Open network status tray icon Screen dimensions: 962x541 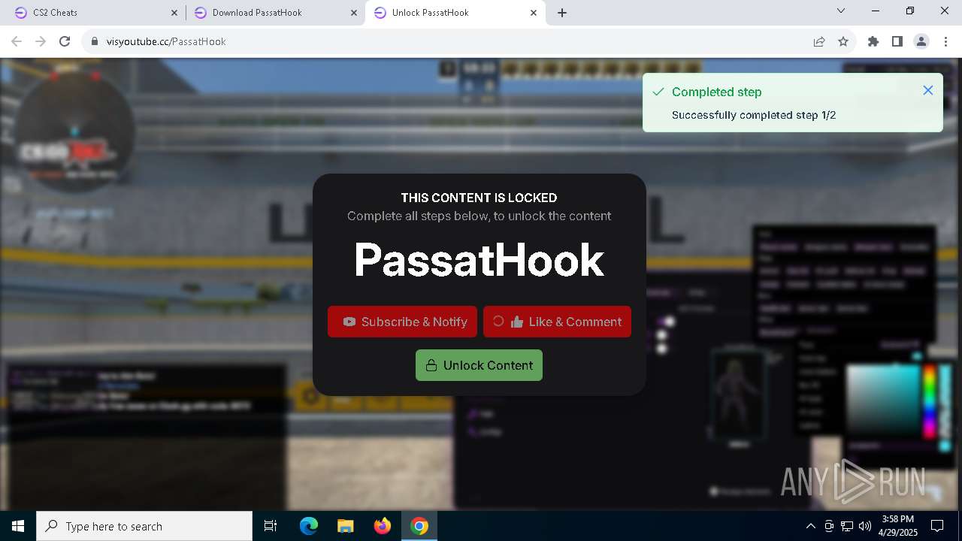pyautogui.click(x=847, y=526)
